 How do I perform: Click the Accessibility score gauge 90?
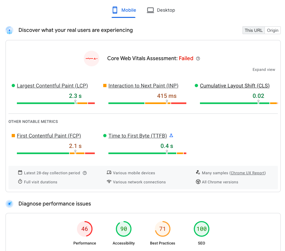tap(124, 229)
